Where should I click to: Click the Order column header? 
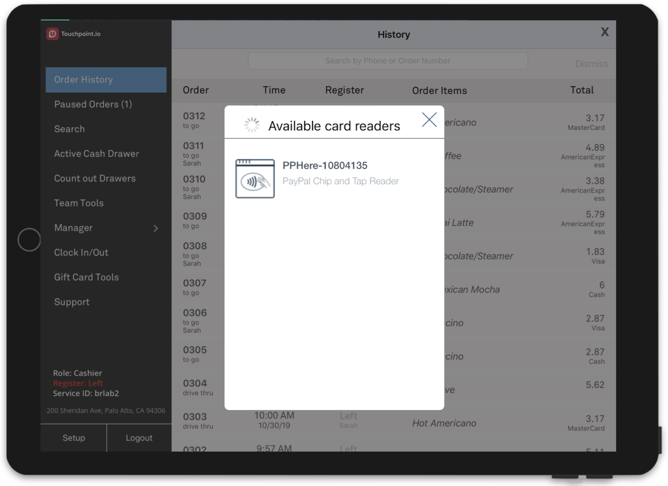196,90
